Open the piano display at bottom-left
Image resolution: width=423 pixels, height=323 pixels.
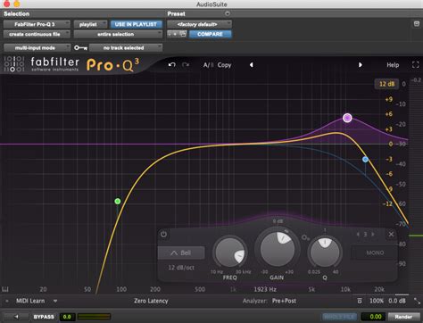pos(5,289)
